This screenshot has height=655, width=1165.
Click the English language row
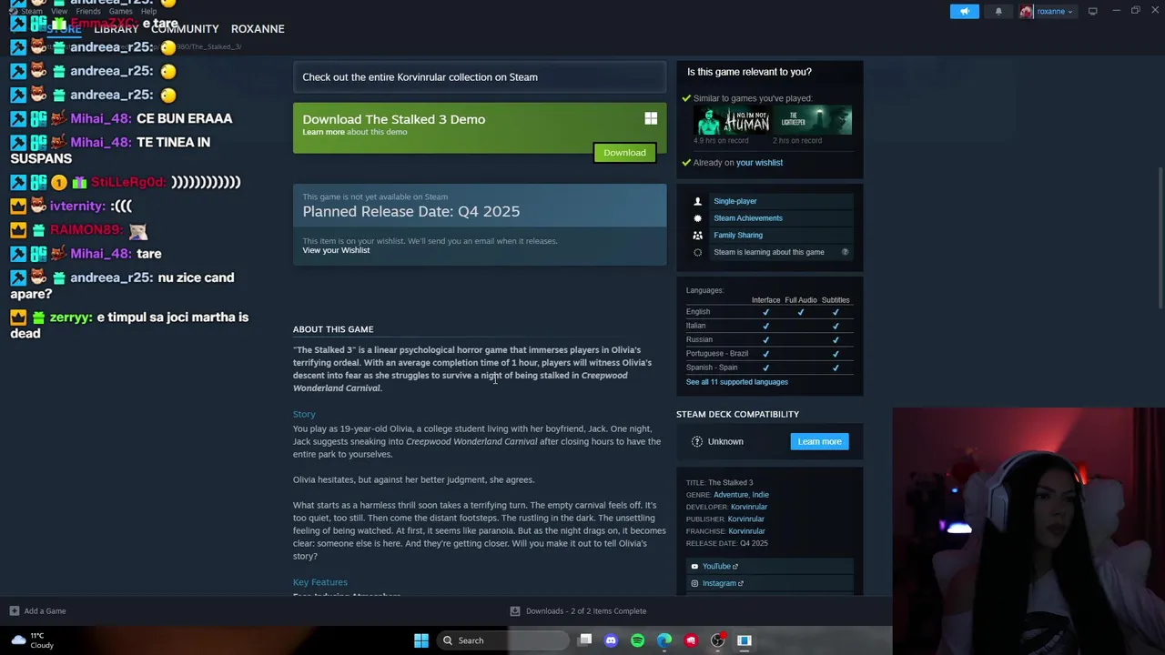click(769, 312)
